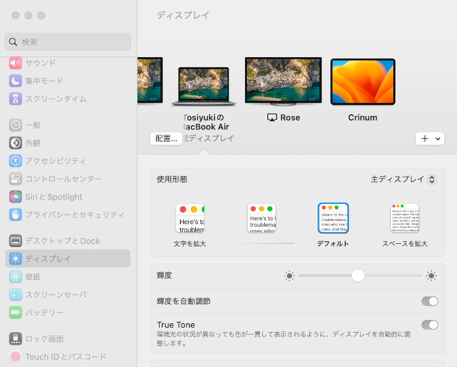Image resolution: width=457 pixels, height=367 pixels.
Task: Click the 輝度 brightness slider
Action: click(x=360, y=276)
